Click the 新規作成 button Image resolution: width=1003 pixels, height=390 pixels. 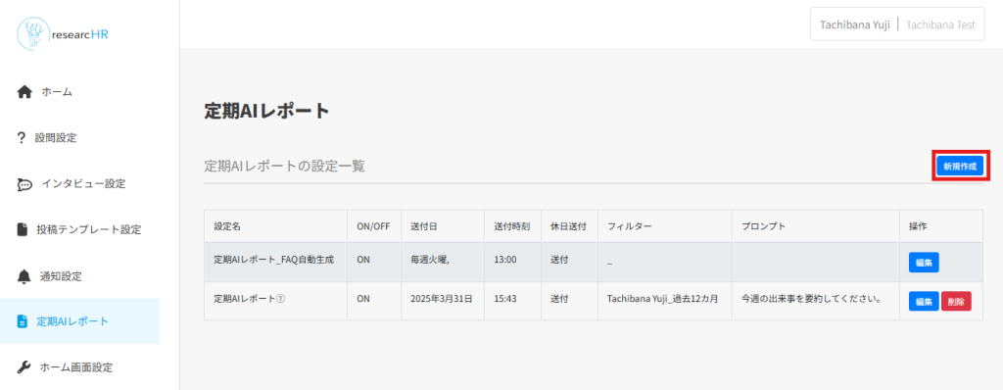[960, 166]
